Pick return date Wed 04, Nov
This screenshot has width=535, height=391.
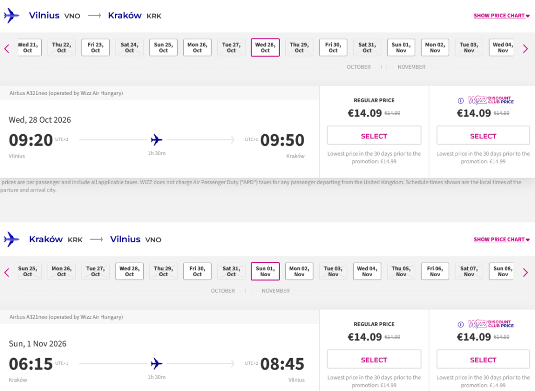pyautogui.click(x=367, y=271)
